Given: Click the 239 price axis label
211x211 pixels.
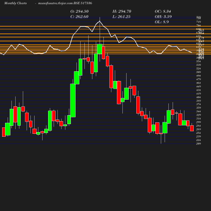Looking at the screenshot, I should point(198,136).
